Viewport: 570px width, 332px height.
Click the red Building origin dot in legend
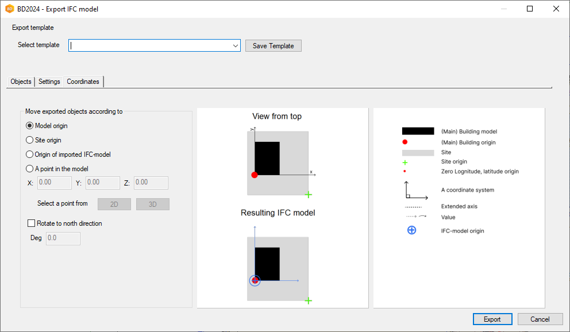[x=405, y=142]
